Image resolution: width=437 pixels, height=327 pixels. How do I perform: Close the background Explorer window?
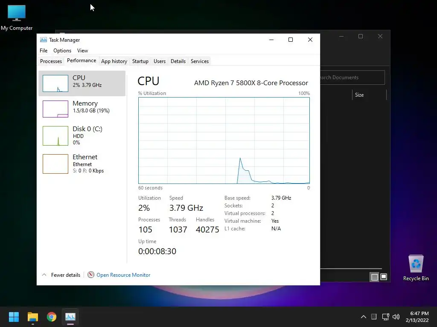pyautogui.click(x=380, y=37)
